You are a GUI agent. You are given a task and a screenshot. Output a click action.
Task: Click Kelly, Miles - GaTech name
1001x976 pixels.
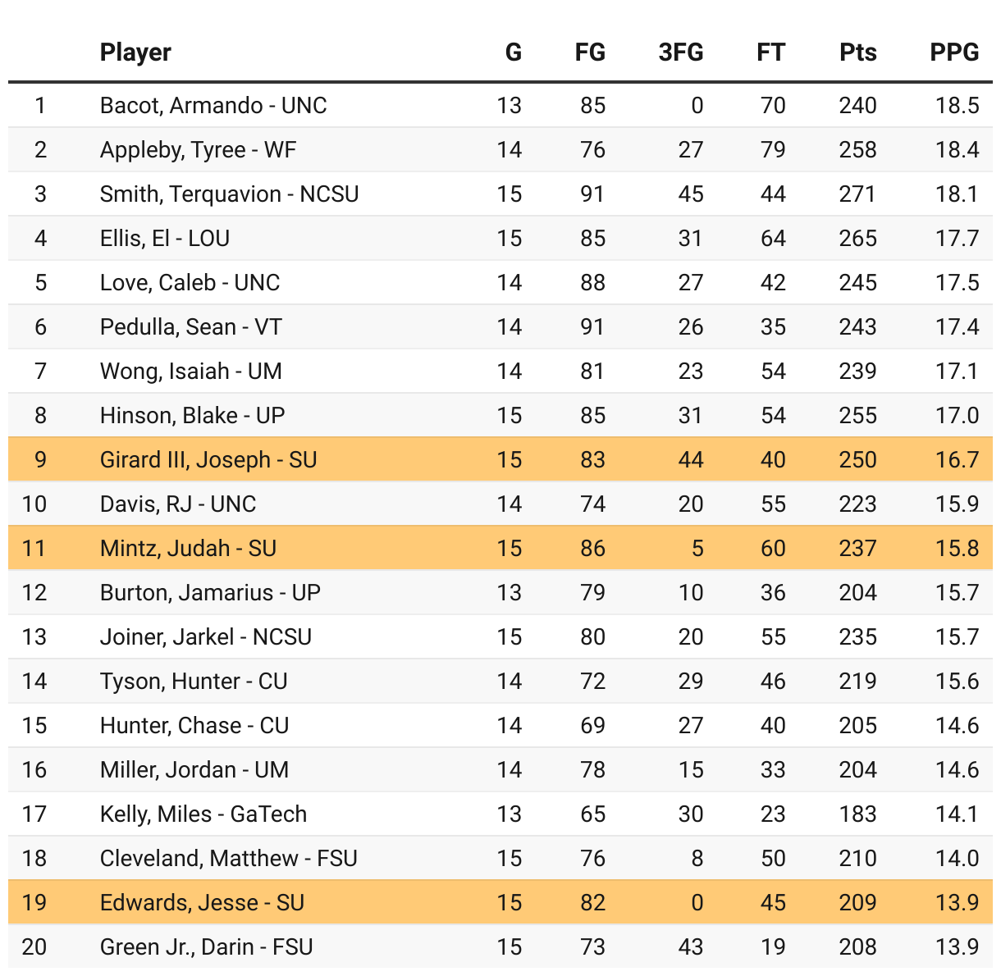tap(203, 814)
